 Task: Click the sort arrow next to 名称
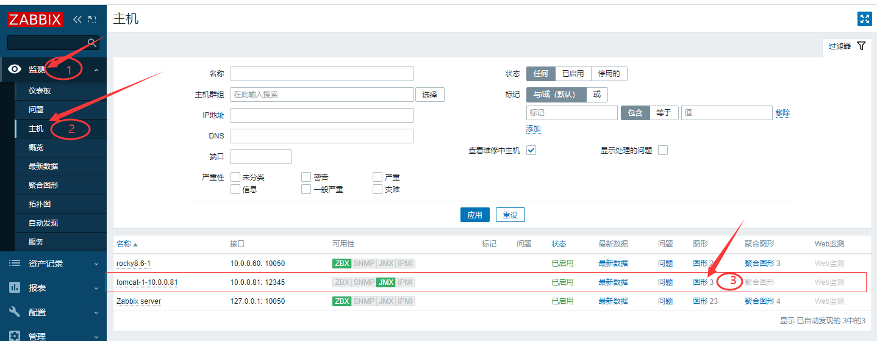click(x=135, y=244)
